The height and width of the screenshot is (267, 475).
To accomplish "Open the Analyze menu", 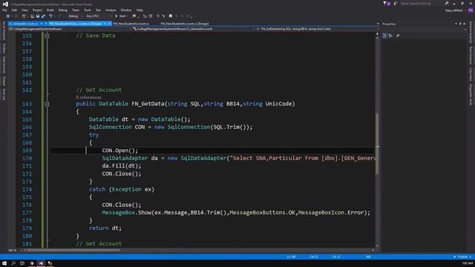I will coord(111,10).
